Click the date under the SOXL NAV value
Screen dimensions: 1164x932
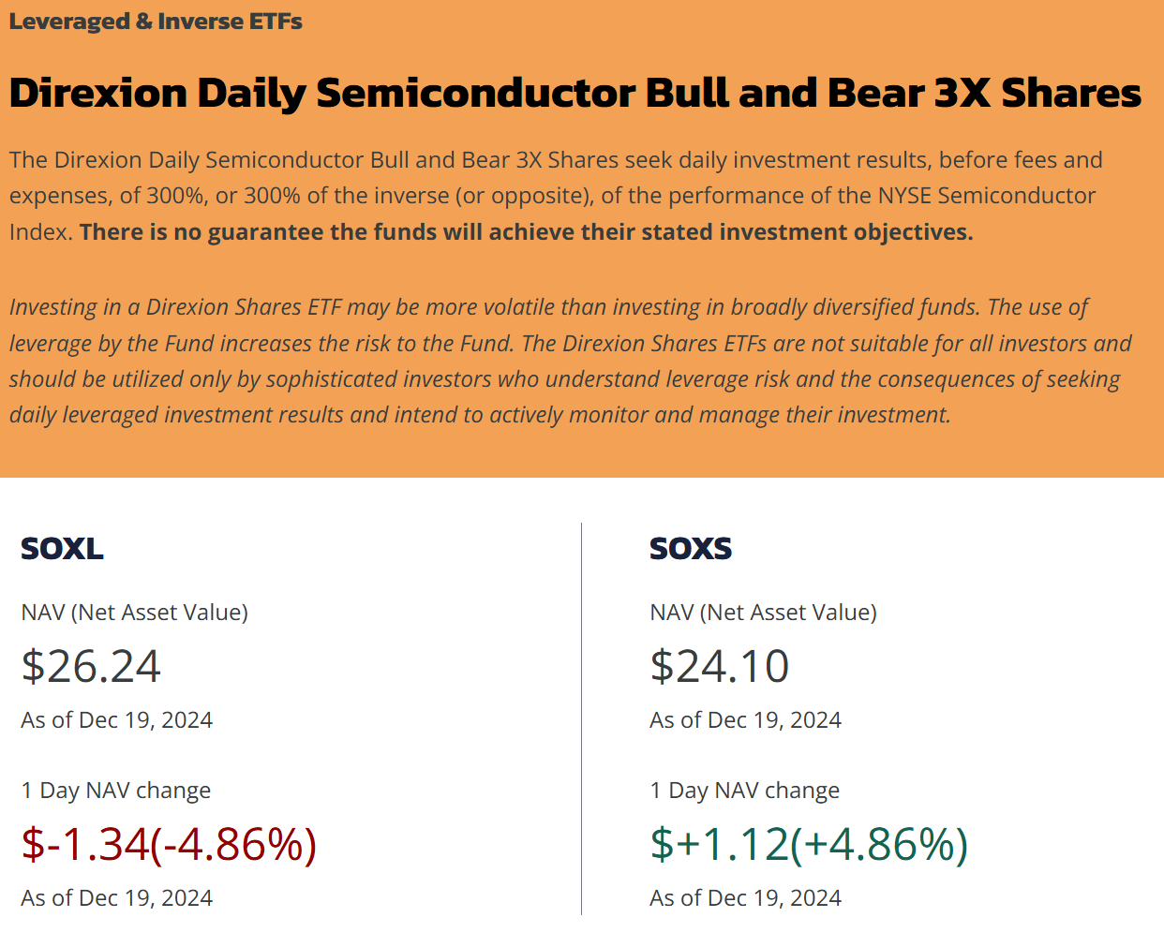[117, 720]
